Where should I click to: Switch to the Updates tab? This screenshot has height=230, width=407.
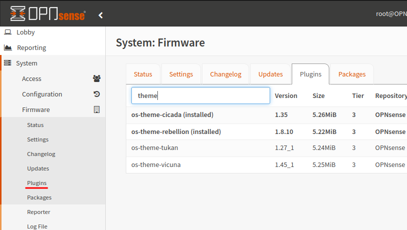tap(271, 74)
